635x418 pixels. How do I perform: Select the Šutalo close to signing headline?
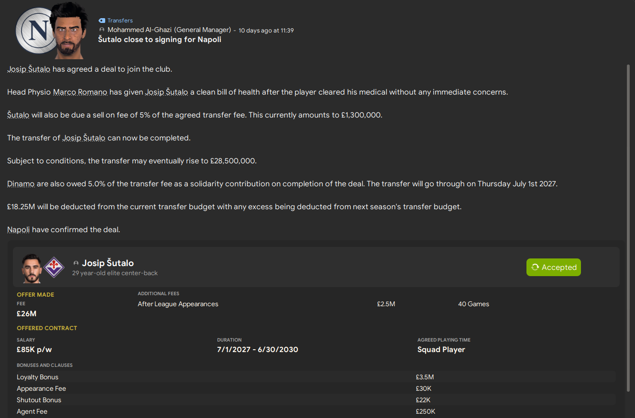pos(160,39)
